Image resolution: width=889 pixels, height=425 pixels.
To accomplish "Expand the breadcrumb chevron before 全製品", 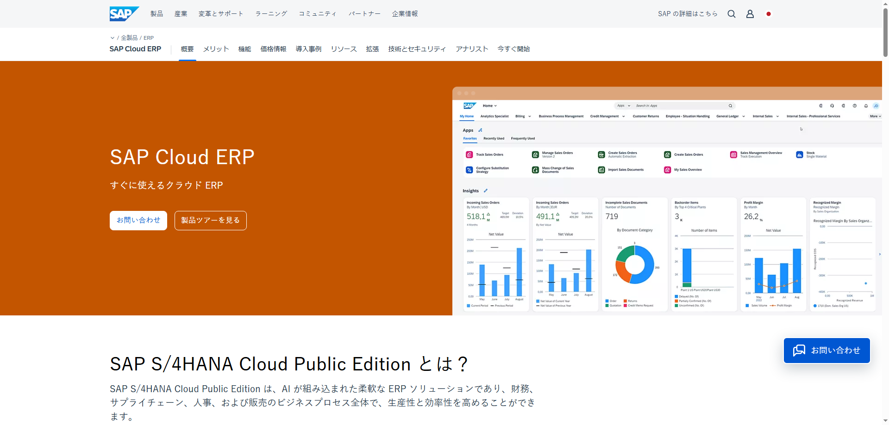I will (112, 38).
